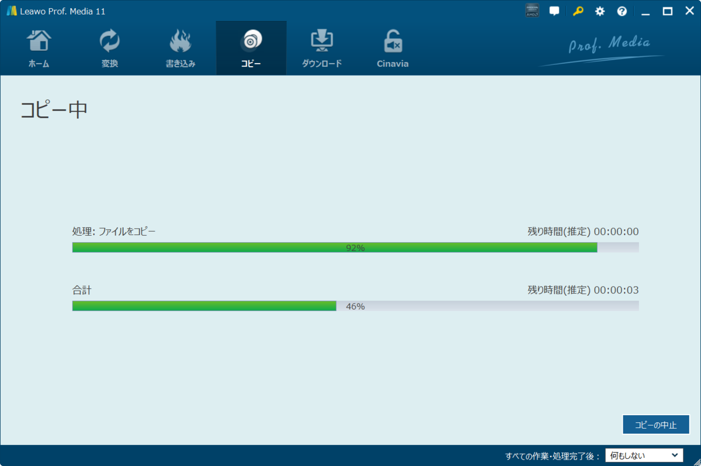The width and height of the screenshot is (701, 466).
Task: Click the Prof. Media logo text
Action: [609, 45]
